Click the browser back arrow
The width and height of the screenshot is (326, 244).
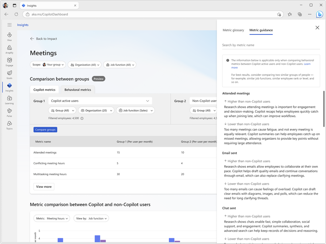(7, 14)
